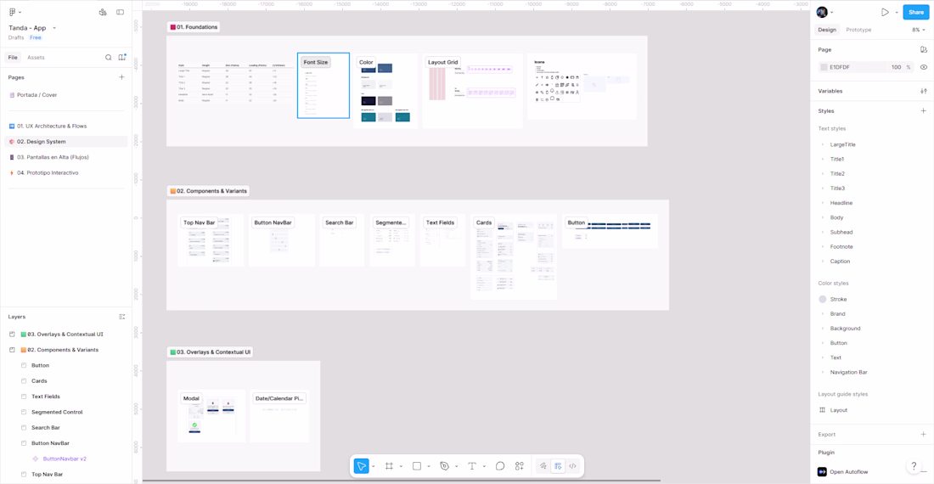Screen dimensions: 934x484
Task: Toggle Dev Mode in bottom toolbar
Action: pyautogui.click(x=572, y=466)
